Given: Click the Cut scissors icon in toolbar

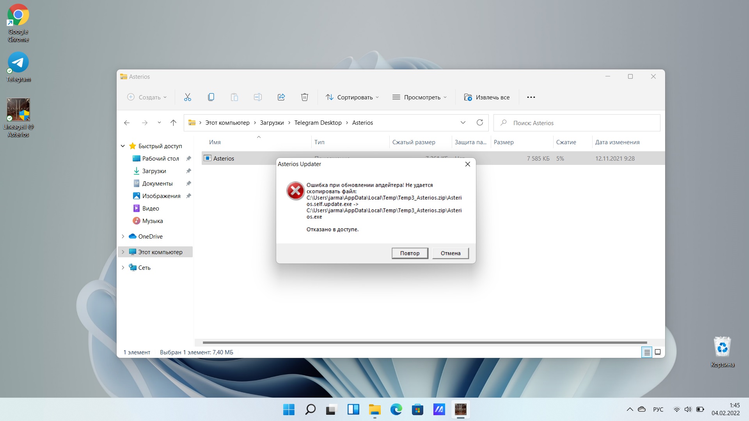Looking at the screenshot, I should click(x=188, y=97).
